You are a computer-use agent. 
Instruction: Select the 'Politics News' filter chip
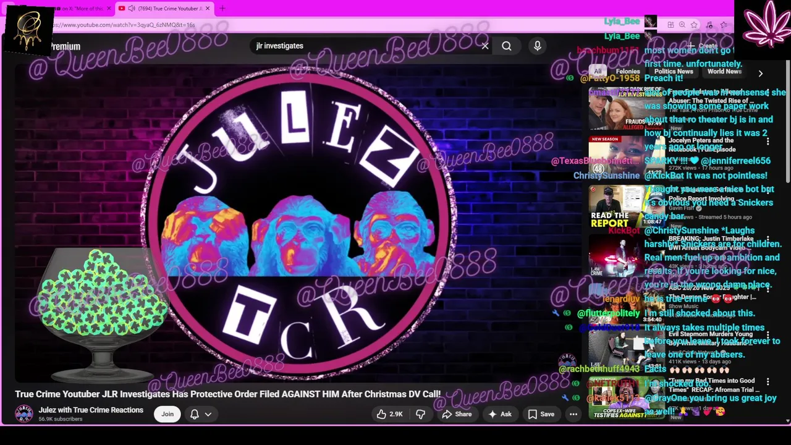tap(674, 72)
